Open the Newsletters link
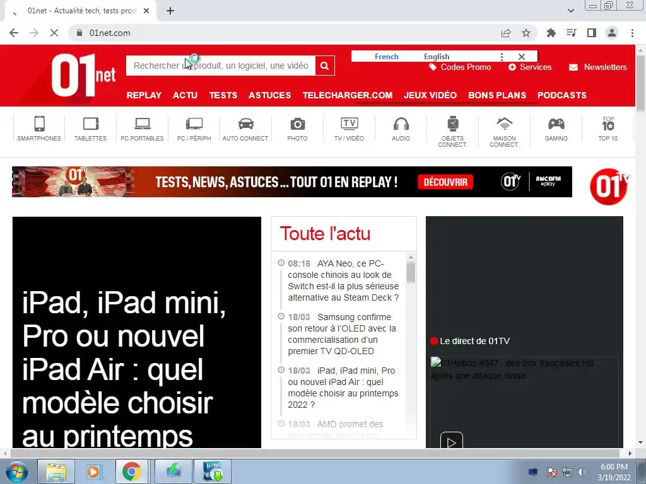This screenshot has width=646, height=484. [598, 67]
